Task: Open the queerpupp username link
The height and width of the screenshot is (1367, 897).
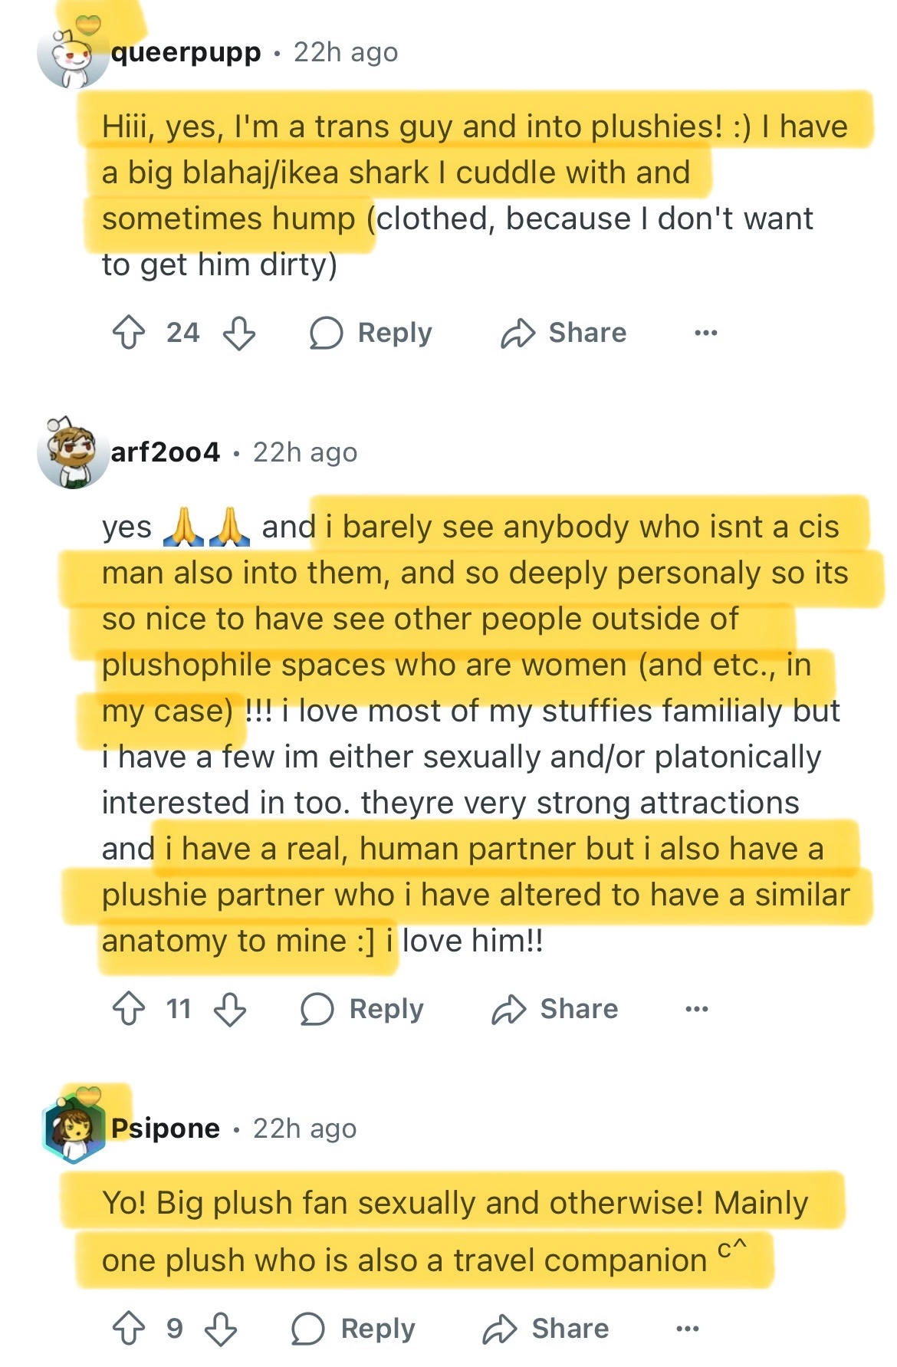Action: (x=186, y=53)
